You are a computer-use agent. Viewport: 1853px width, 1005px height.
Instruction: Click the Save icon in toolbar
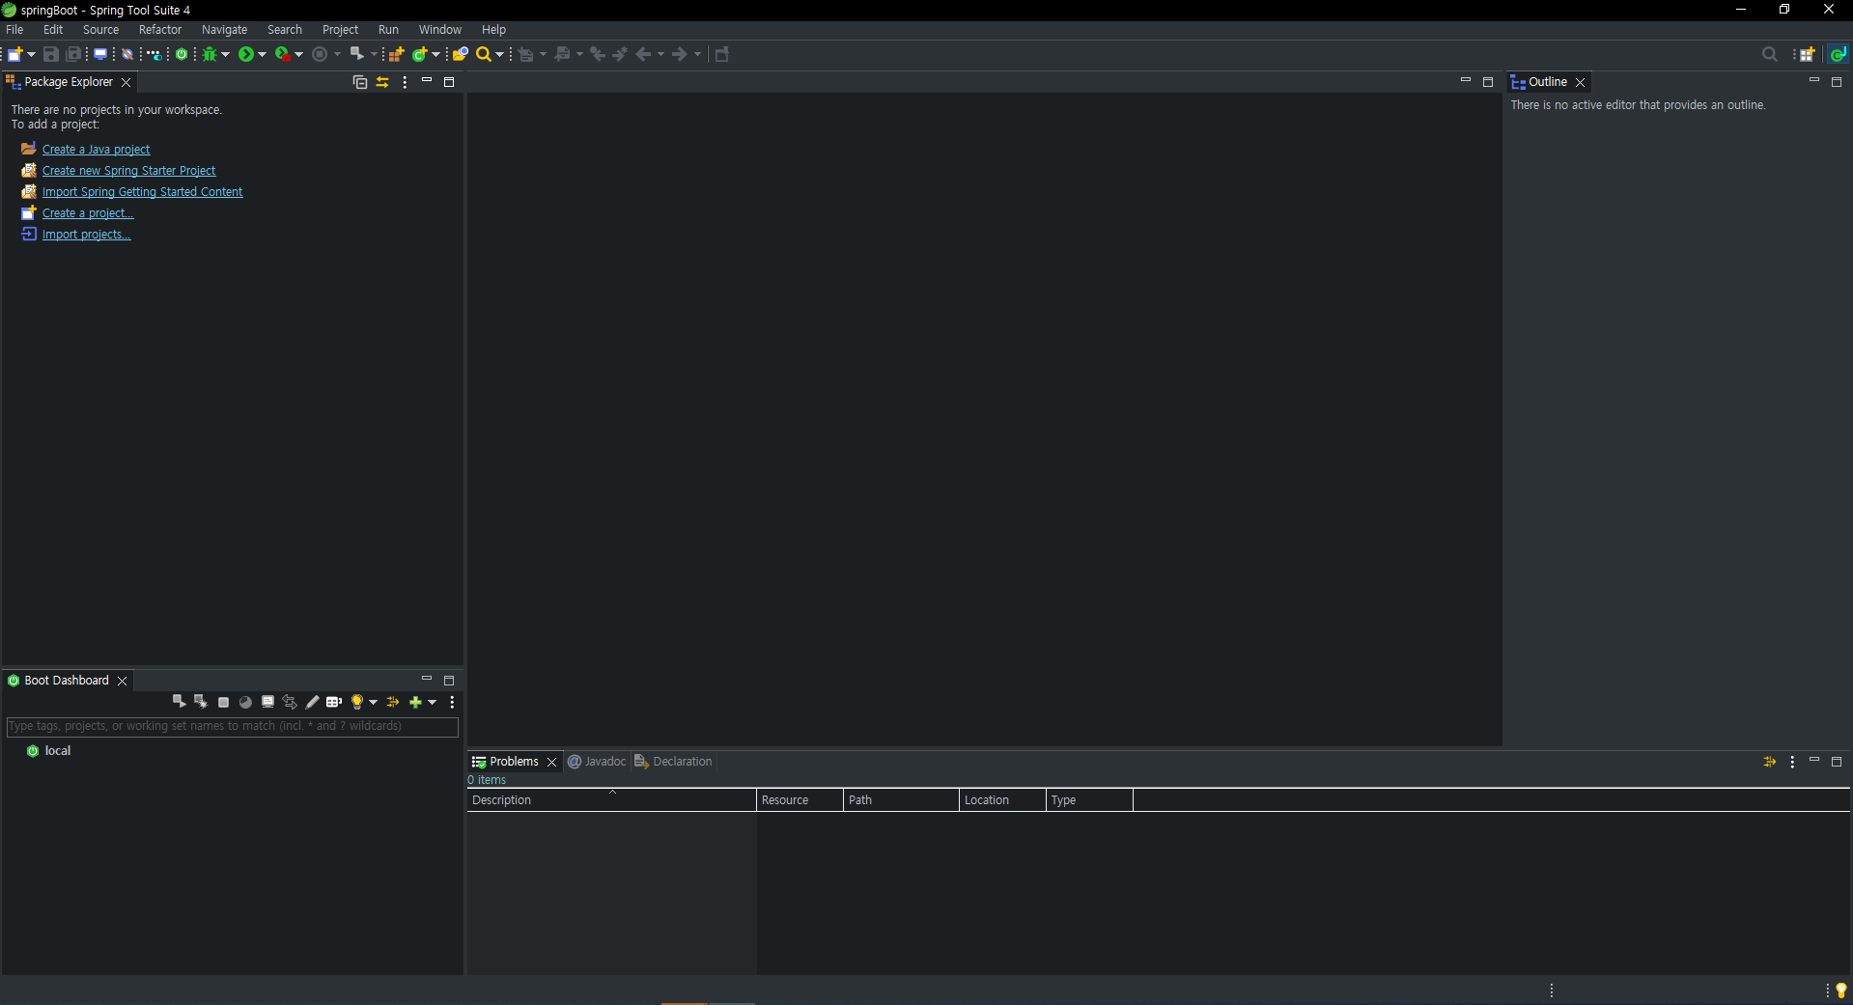click(x=51, y=54)
